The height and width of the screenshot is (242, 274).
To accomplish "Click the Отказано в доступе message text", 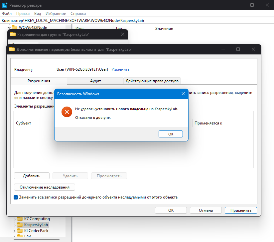I will pos(93,118).
